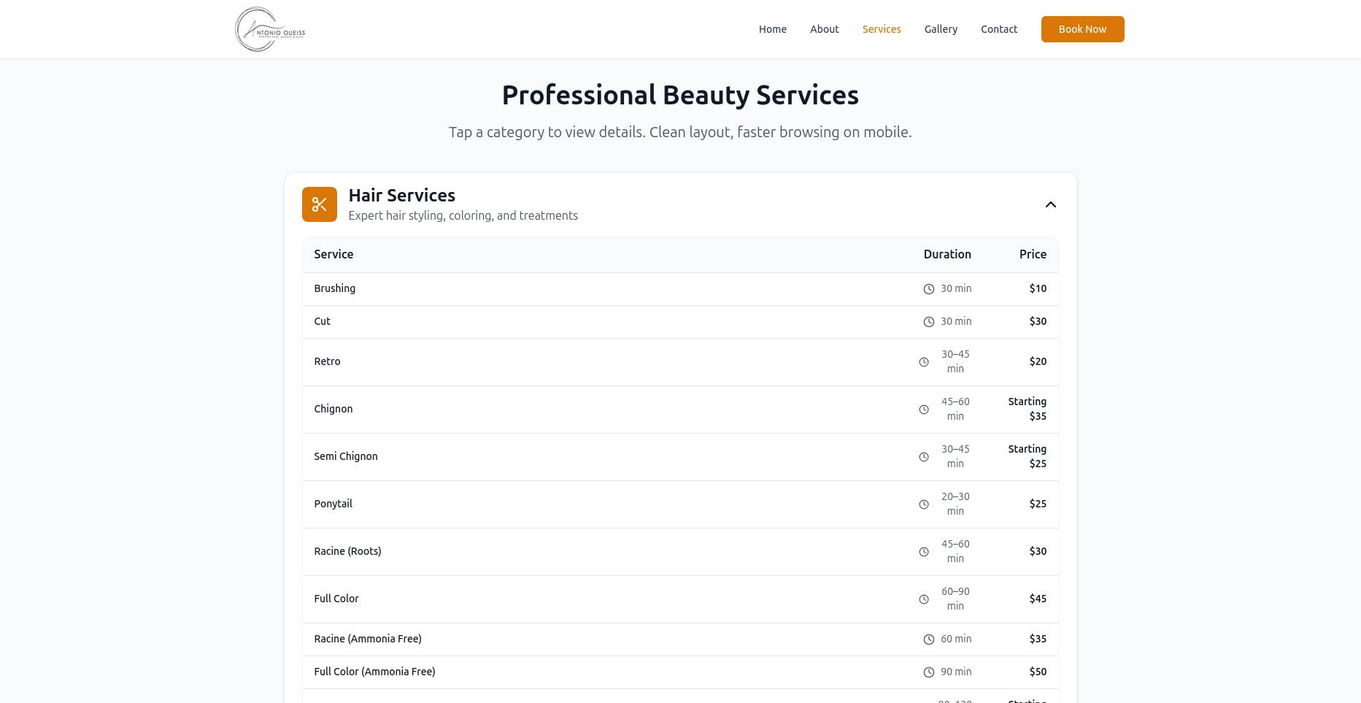Switch to the Gallery page
Viewport: 1361px width, 703px height.
940,29
